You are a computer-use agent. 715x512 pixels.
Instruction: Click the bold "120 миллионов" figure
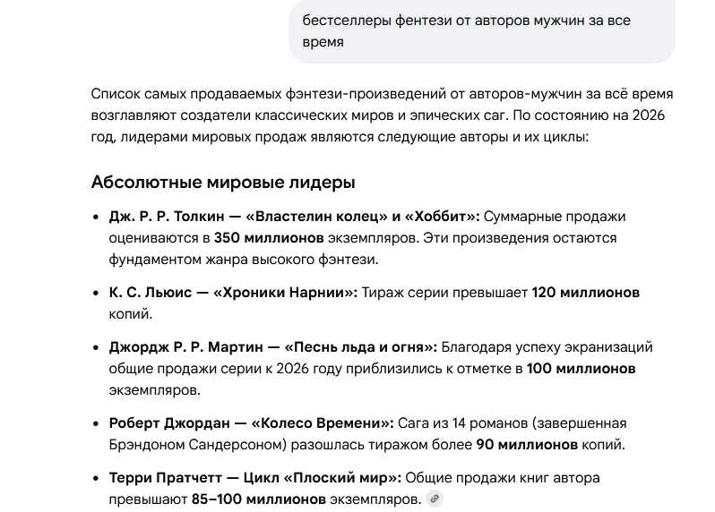(x=586, y=293)
